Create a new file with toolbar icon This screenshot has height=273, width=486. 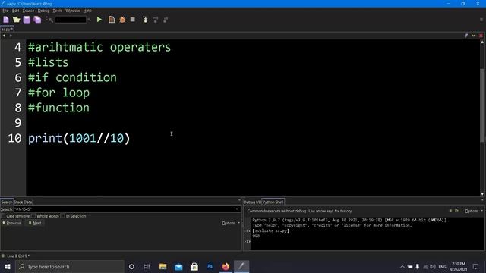coord(6,20)
